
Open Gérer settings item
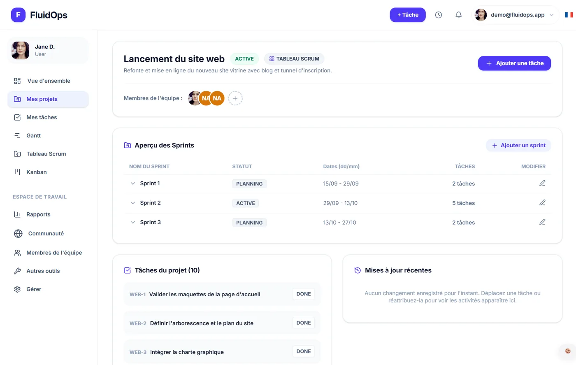[x=48, y=289]
